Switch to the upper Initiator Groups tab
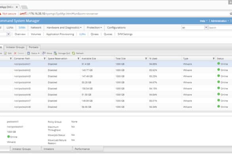 coord(15,47)
